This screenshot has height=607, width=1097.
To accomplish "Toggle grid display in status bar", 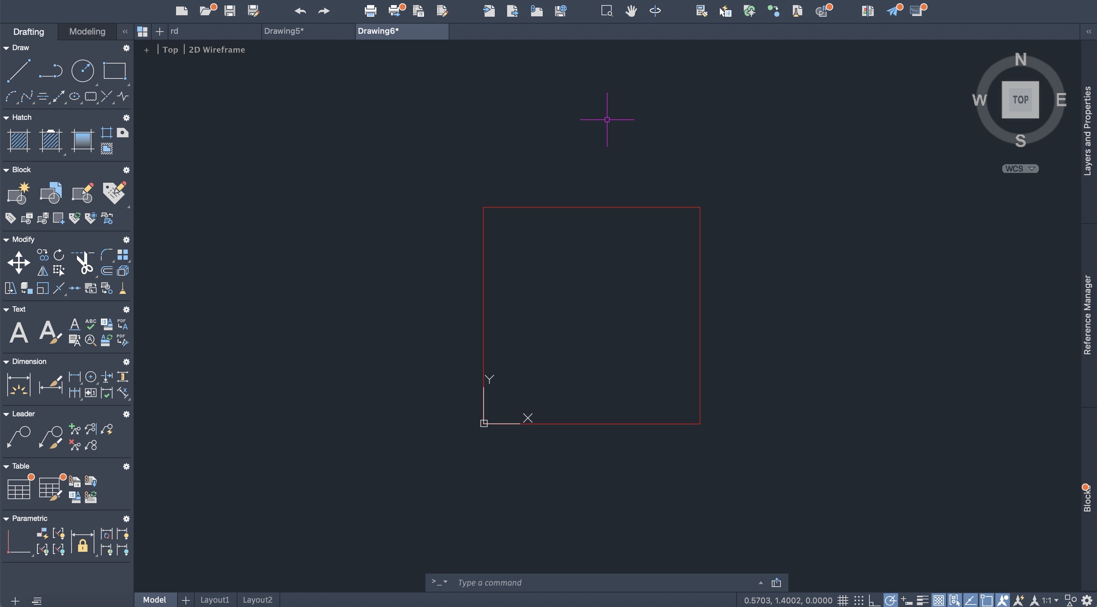I will (x=842, y=600).
